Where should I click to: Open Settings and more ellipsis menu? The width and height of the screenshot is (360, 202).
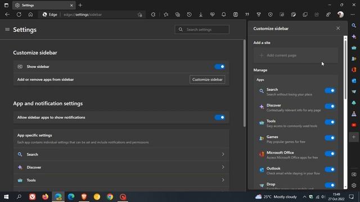[353, 15]
